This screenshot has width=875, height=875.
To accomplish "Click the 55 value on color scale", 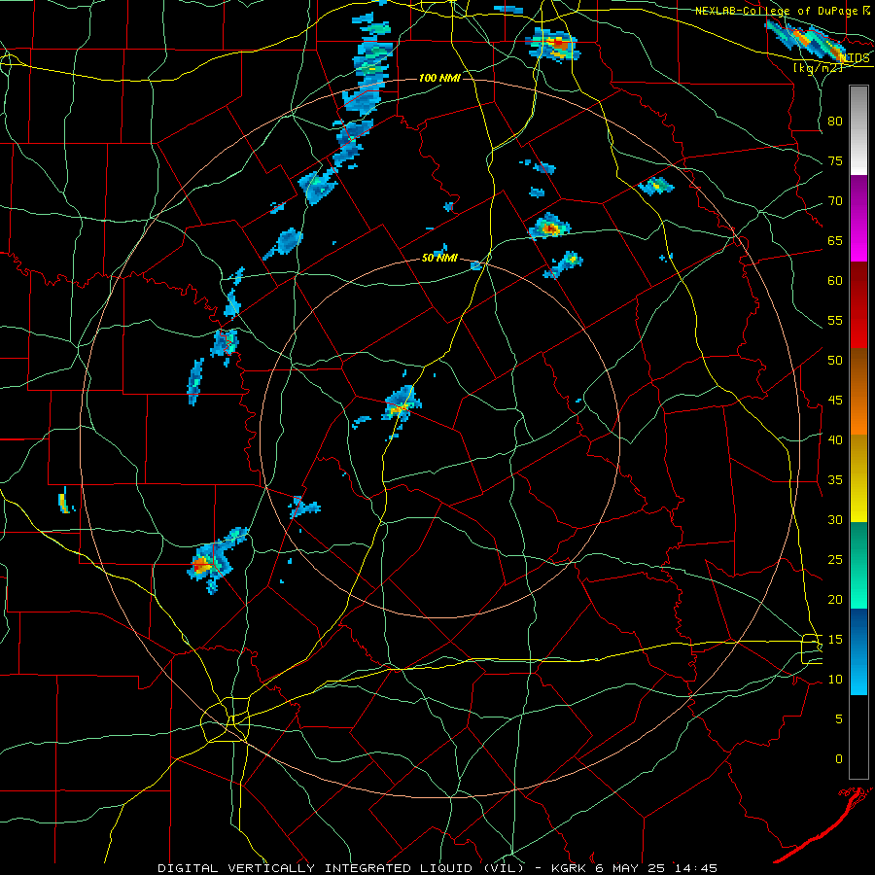I will tap(835, 320).
